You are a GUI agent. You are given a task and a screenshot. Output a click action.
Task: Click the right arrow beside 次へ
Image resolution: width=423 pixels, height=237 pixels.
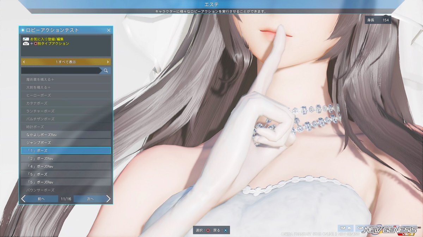[x=108, y=199]
